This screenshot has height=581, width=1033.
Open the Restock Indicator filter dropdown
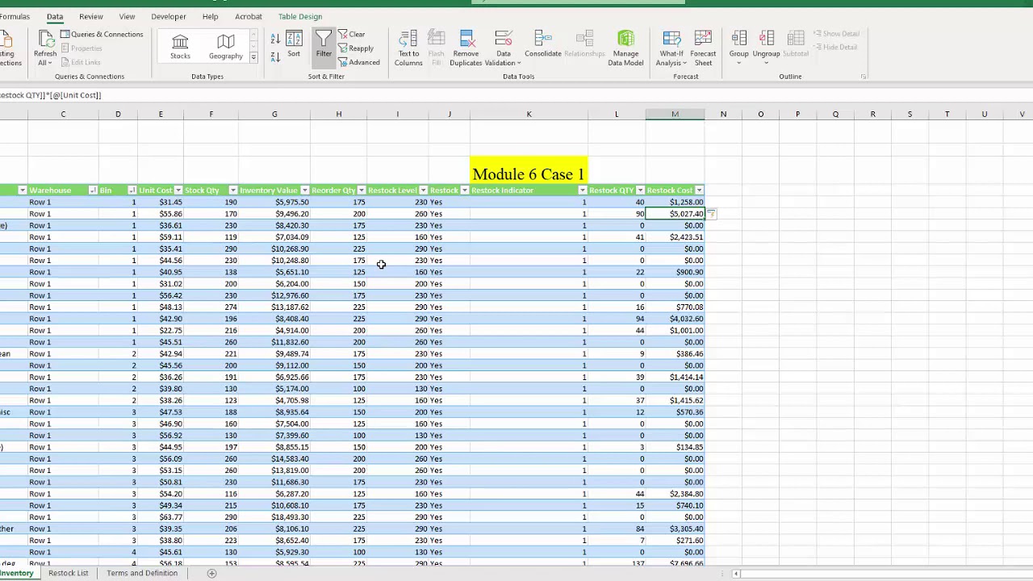[582, 190]
